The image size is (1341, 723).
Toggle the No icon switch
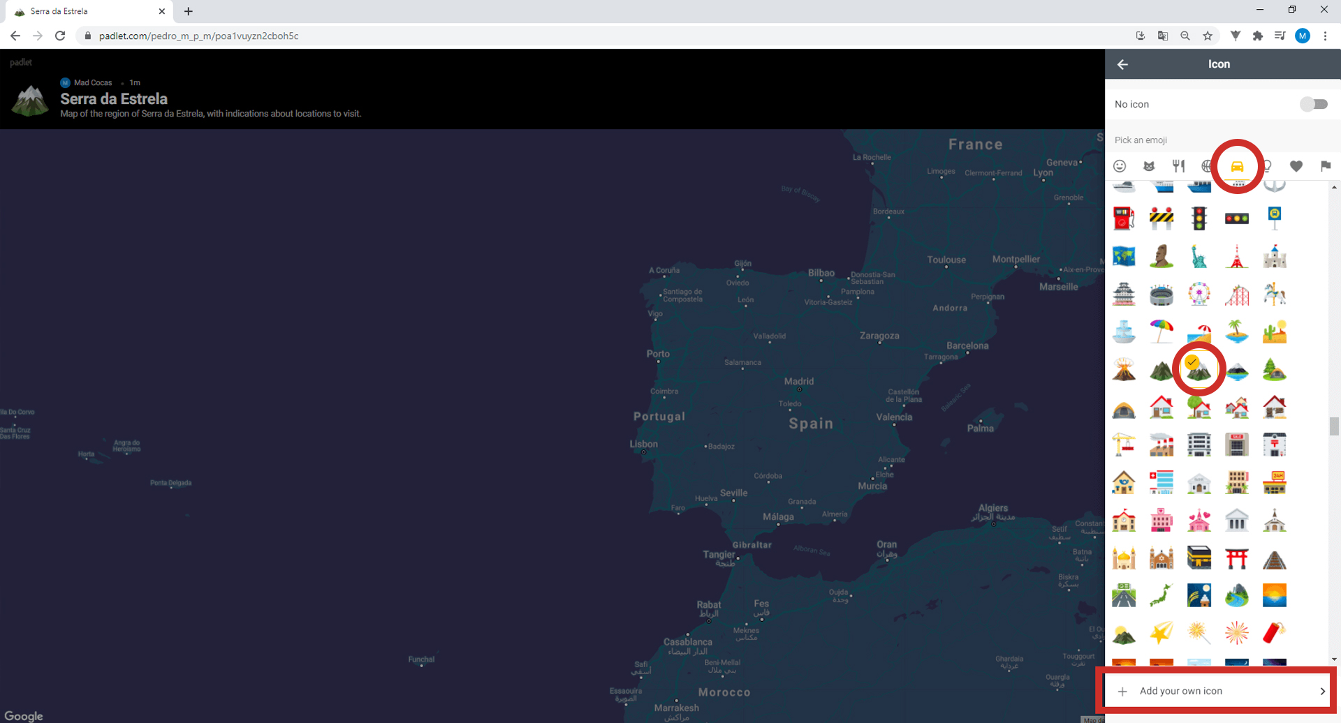pyautogui.click(x=1313, y=104)
